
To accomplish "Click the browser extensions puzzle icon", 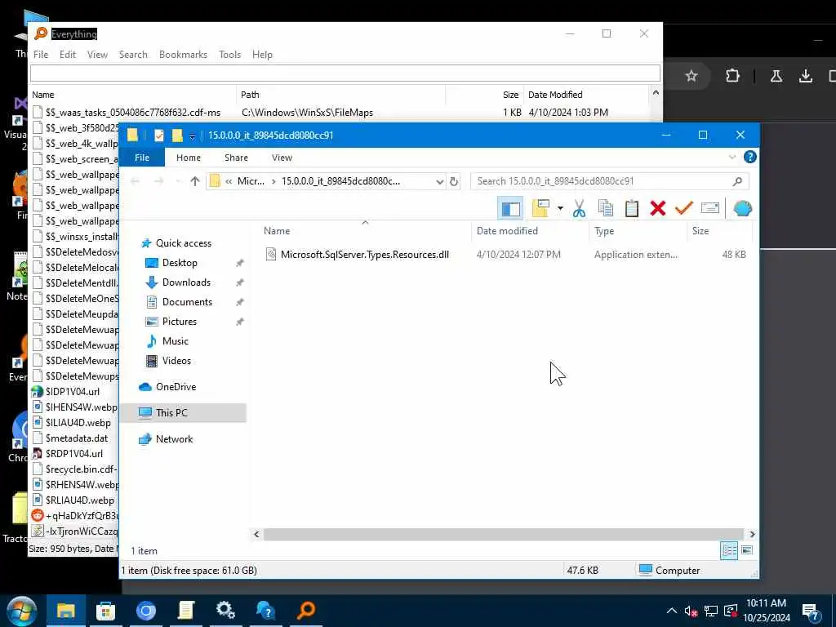I will [732, 76].
